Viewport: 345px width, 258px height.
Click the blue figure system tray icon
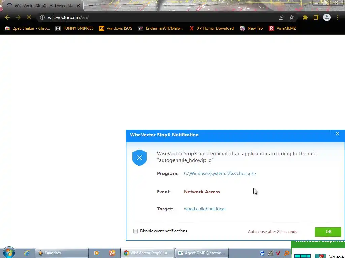coord(262,253)
